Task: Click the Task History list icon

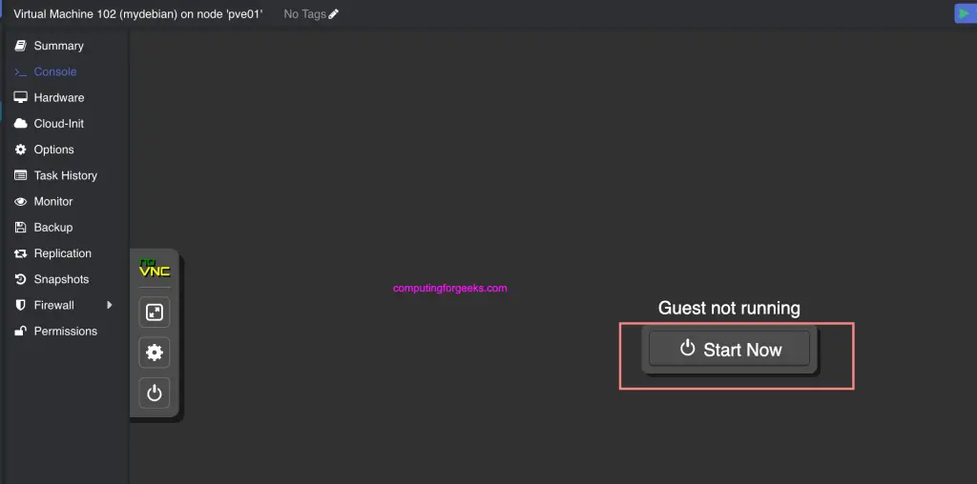Action: click(21, 176)
